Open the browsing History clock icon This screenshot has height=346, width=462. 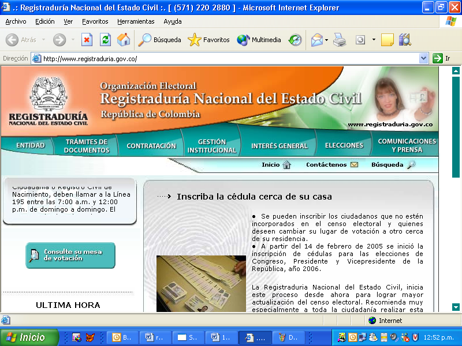tap(295, 40)
